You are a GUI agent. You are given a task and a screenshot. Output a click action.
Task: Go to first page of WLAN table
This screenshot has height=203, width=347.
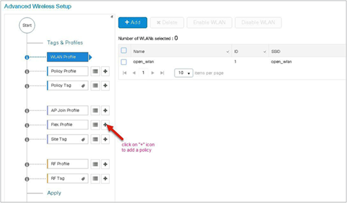125,73
